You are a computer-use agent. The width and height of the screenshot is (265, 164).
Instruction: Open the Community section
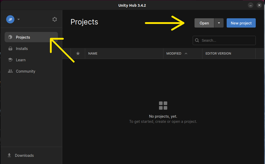[x=25, y=71]
